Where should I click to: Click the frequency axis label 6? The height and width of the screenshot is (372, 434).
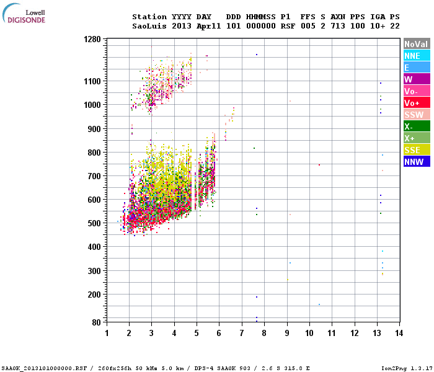pyautogui.click(x=219, y=333)
